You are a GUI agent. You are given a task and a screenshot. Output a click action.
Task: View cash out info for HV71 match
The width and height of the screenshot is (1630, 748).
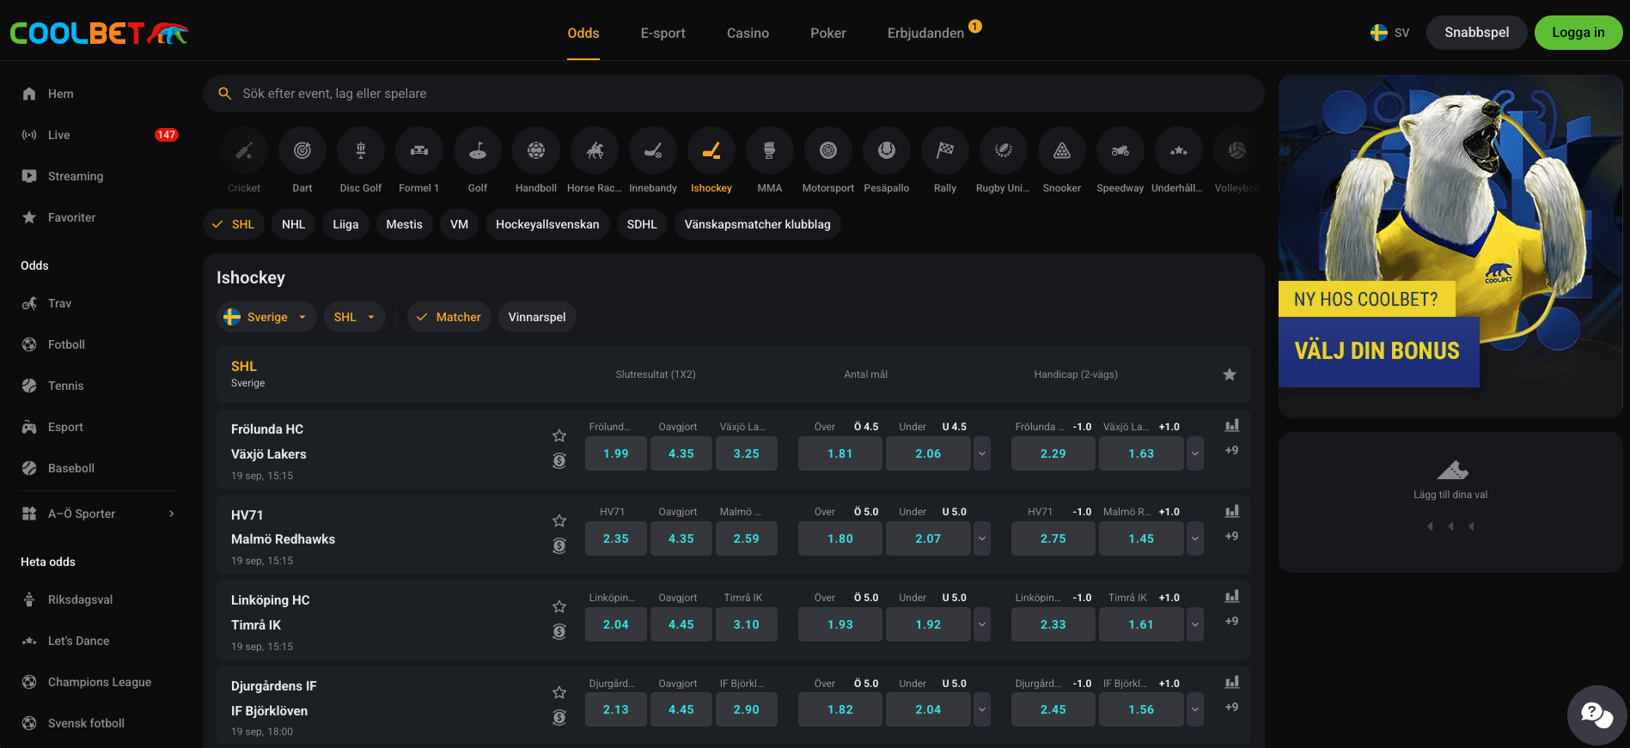click(x=559, y=545)
